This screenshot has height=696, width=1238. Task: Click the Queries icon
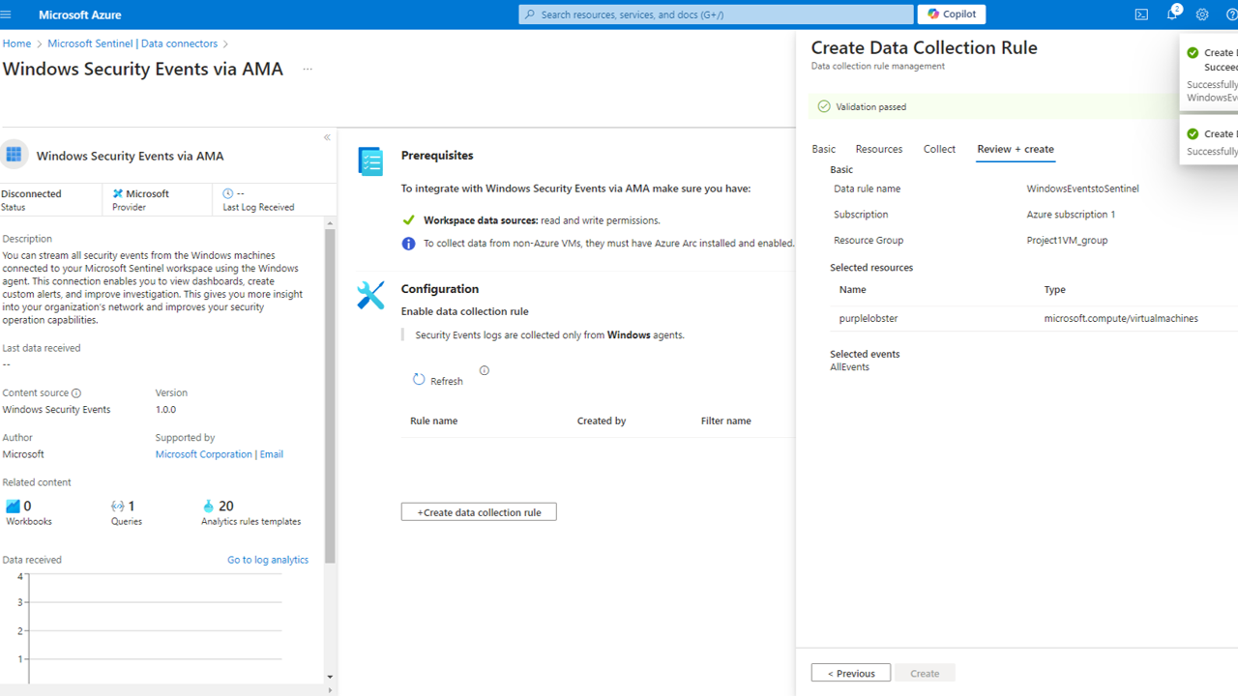point(118,506)
